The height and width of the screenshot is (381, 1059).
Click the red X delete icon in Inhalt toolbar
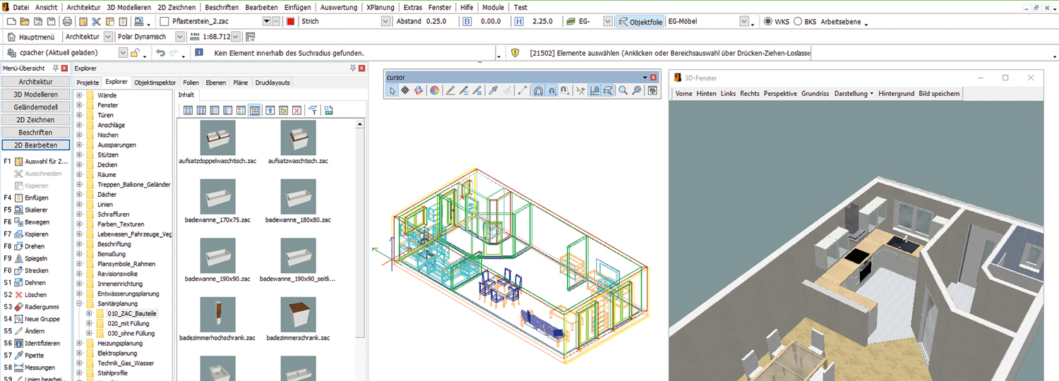pyautogui.click(x=297, y=110)
